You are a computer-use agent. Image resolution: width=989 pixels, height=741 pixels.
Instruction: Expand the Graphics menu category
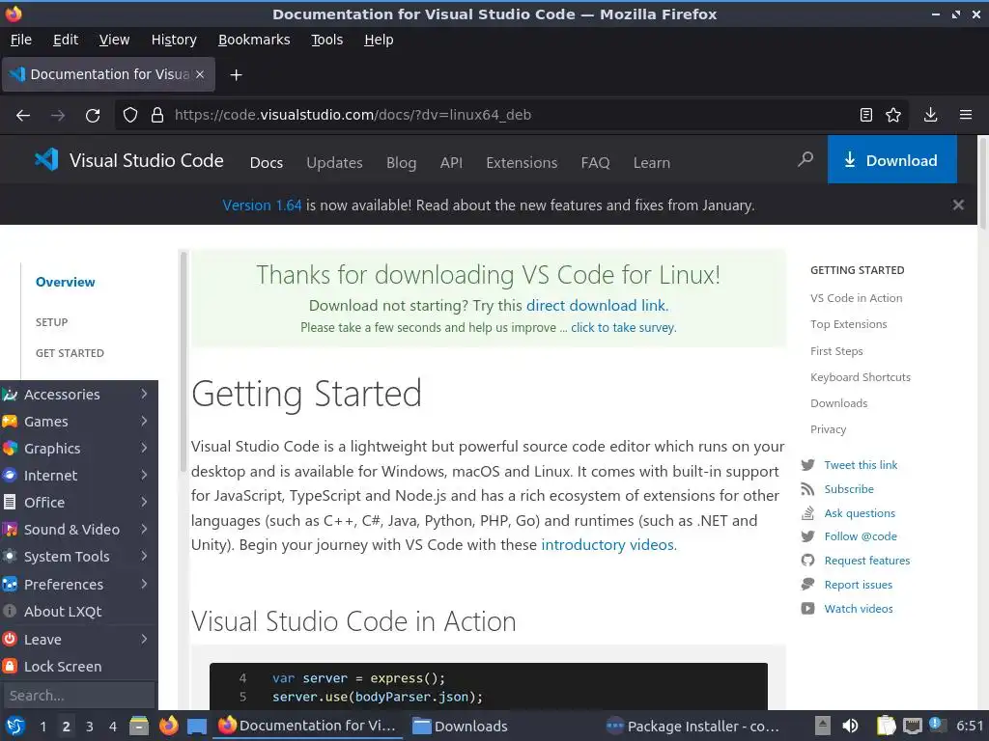(x=79, y=449)
